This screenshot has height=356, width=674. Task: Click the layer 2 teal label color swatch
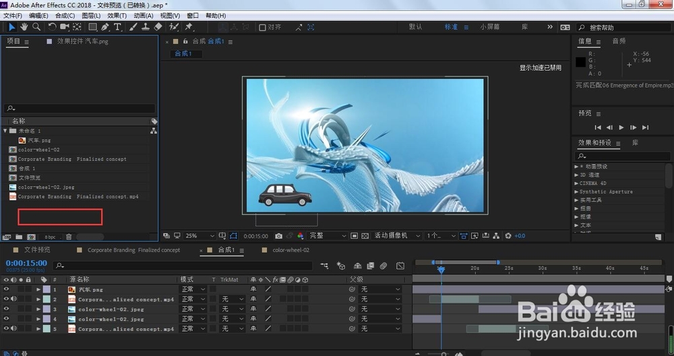point(47,299)
